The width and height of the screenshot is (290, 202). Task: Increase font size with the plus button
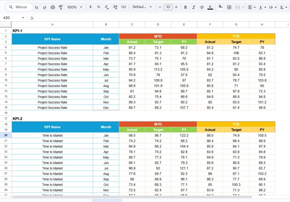point(176,7)
